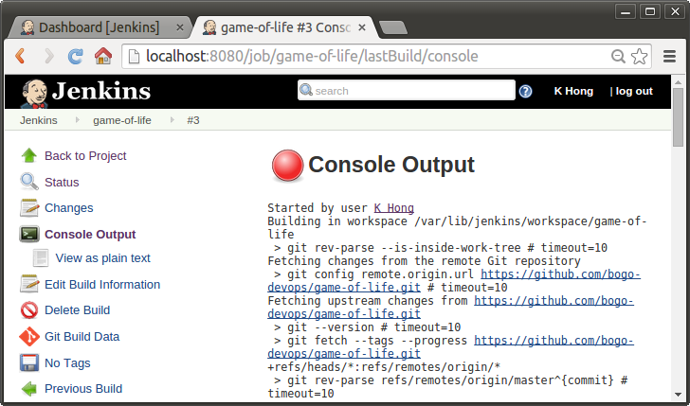This screenshot has width=690, height=406.
Task: Click the Git Build Data diamond icon
Action: 29,337
